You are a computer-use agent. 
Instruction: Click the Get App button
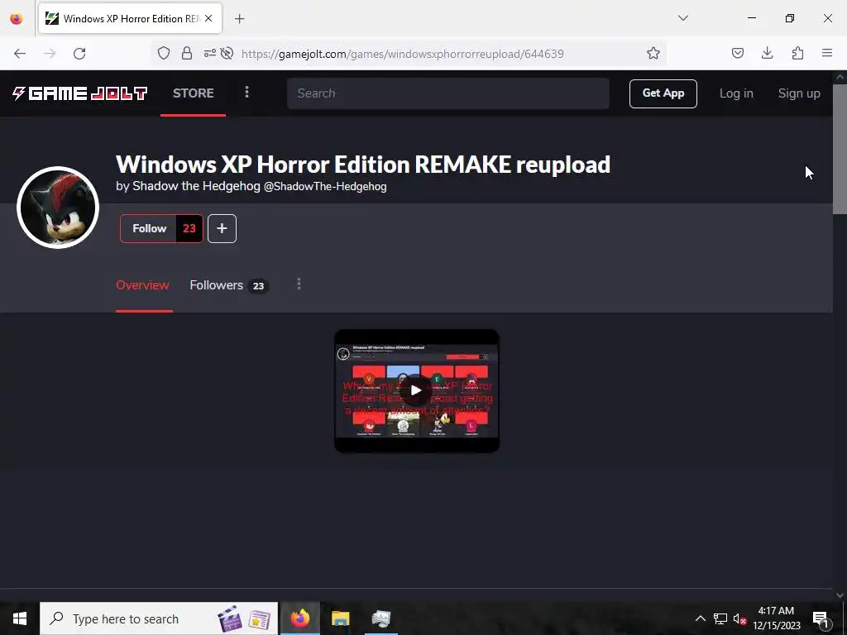pyautogui.click(x=663, y=93)
